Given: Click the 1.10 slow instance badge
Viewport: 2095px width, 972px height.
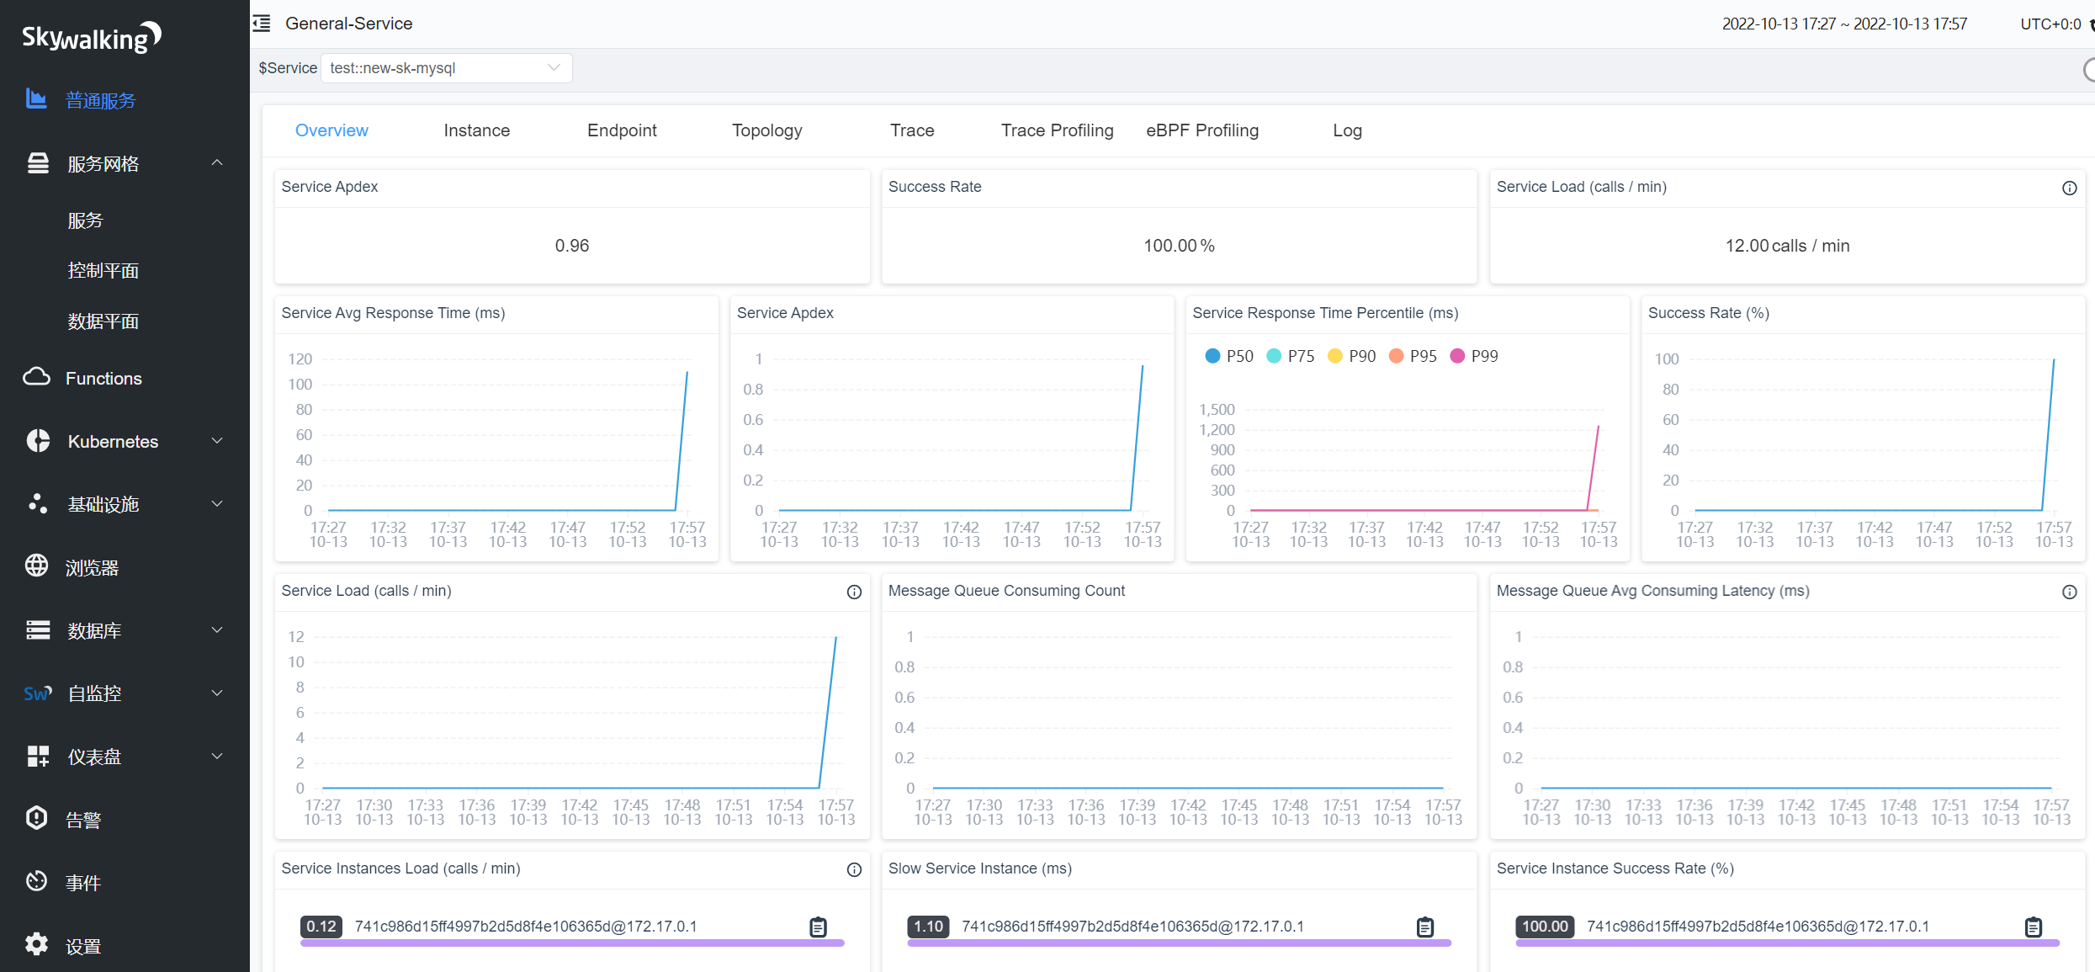Looking at the screenshot, I should (928, 927).
